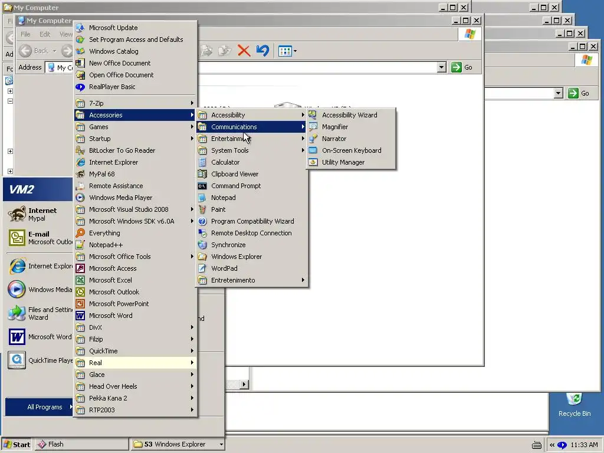Open Address bar dropdown in My Computer
Viewport: 604px width, 453px height.
[x=441, y=67]
